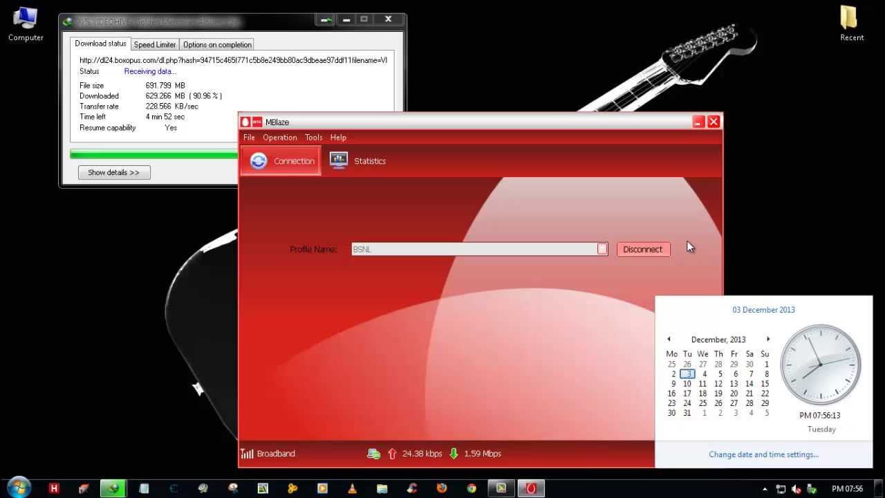Click the taskbar clock showing PM 07:56
885x498 pixels.
[x=847, y=489]
